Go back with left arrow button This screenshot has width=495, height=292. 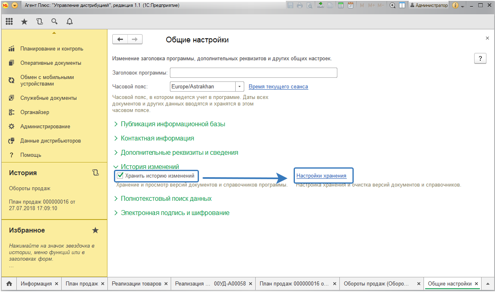click(120, 39)
